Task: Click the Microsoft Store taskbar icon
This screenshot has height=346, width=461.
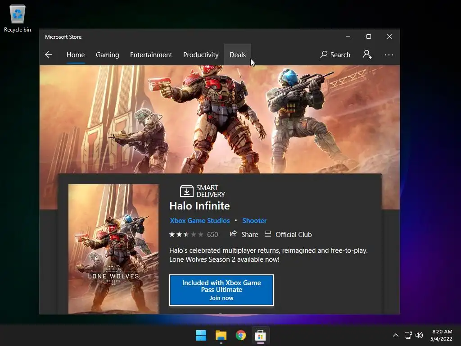Action: (261, 335)
